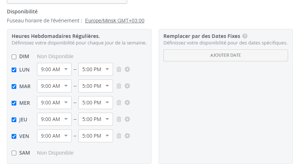This screenshot has height=164, width=300.
Task: Add a new time slot for JEU
Action: click(x=127, y=119)
